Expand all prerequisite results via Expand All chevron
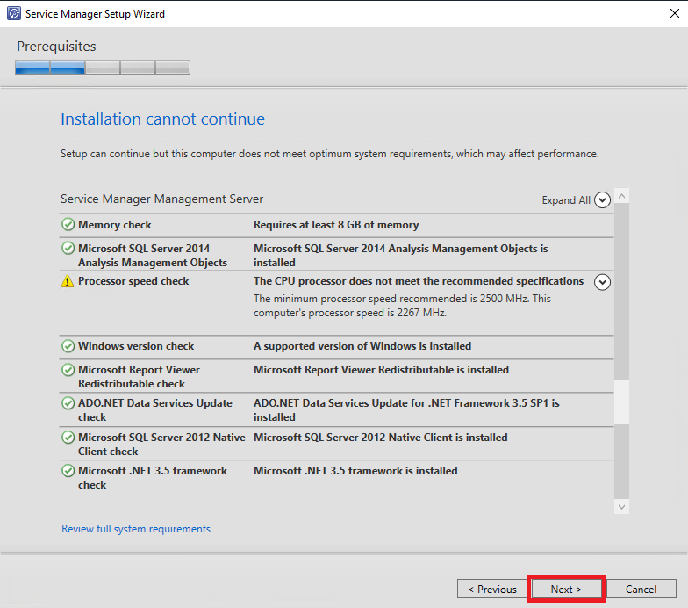 (602, 200)
